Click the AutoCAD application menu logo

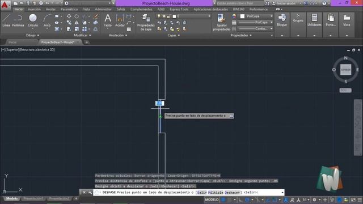(x=5, y=5)
